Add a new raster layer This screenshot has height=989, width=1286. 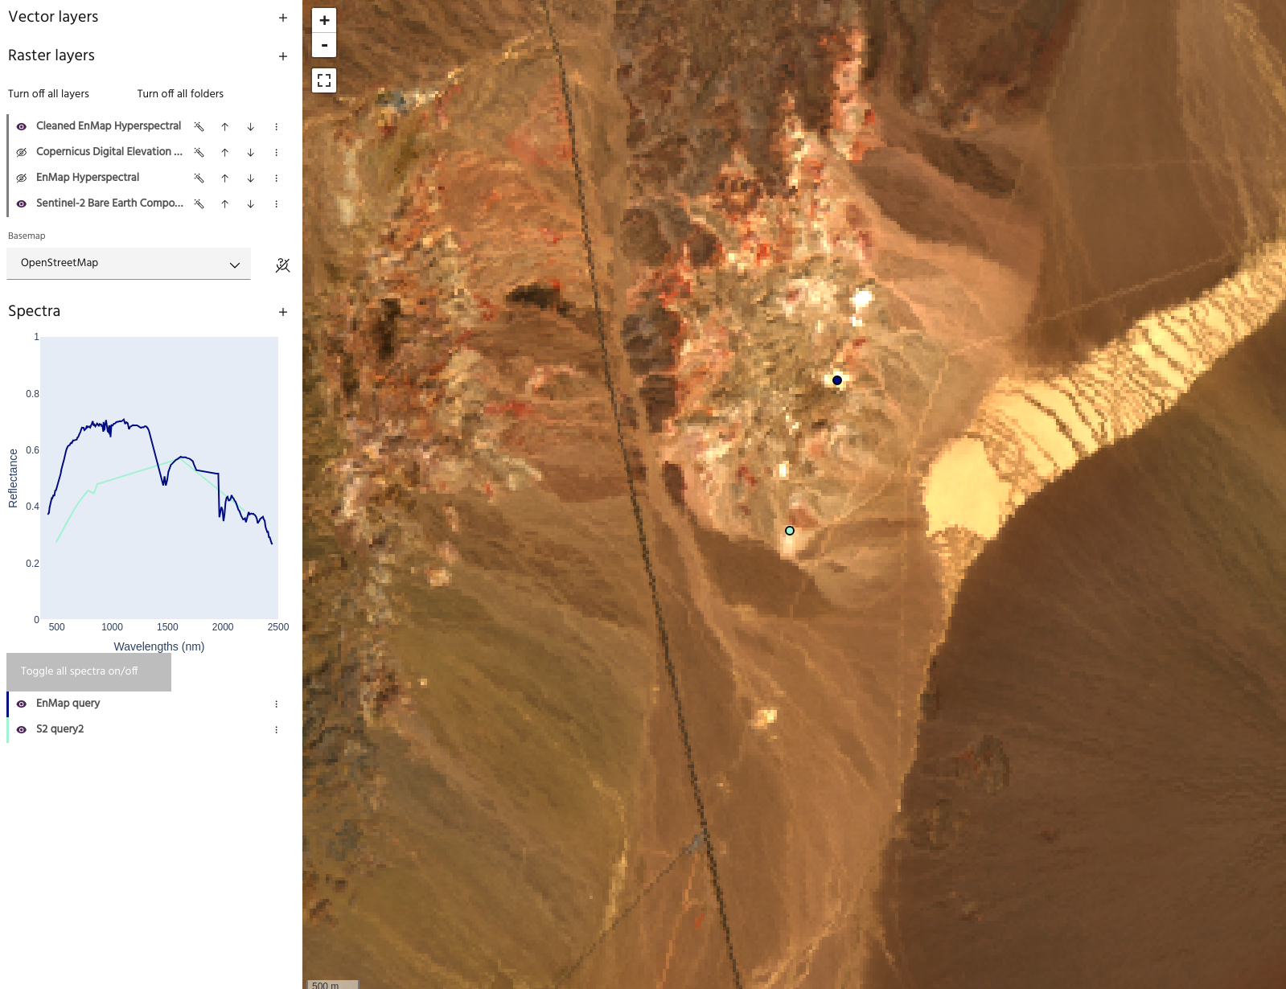(283, 56)
